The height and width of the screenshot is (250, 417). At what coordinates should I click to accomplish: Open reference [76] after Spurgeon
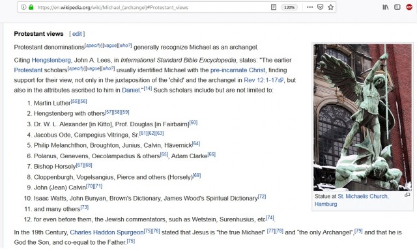156,230
